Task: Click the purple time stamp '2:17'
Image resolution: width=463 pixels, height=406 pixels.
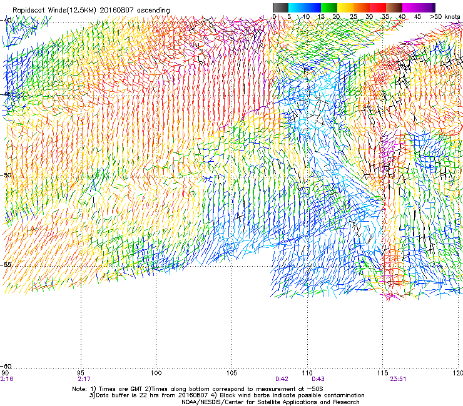Action: 84,379
